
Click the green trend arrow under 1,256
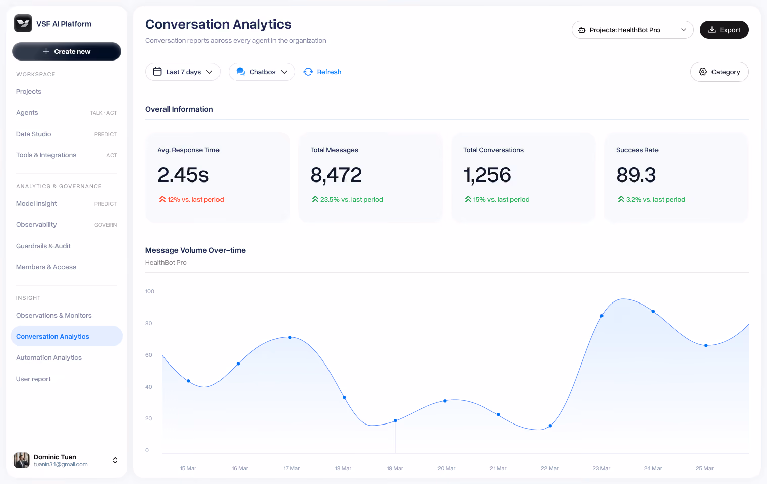[468, 199]
